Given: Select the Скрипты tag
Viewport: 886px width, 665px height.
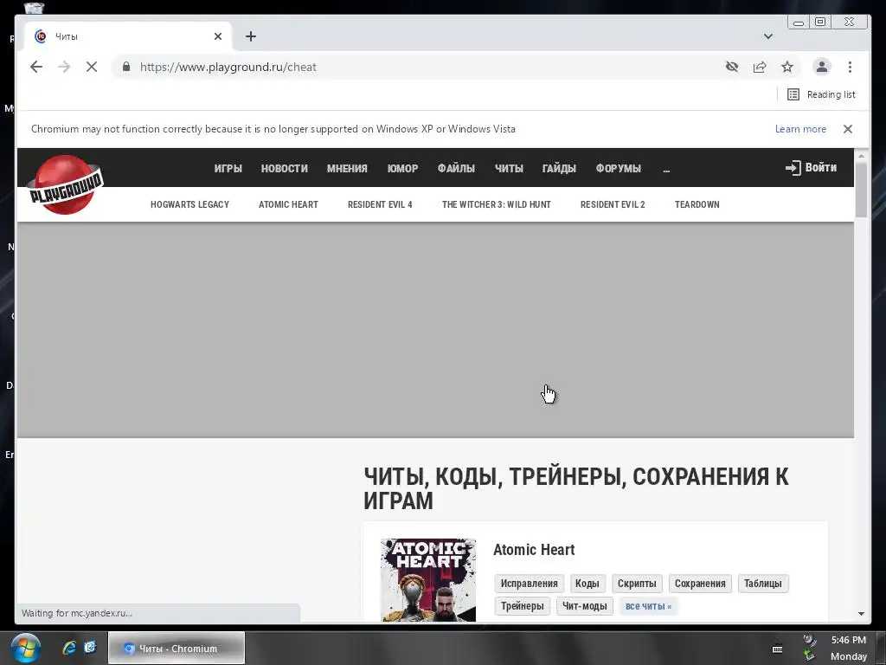Looking at the screenshot, I should click(x=637, y=583).
